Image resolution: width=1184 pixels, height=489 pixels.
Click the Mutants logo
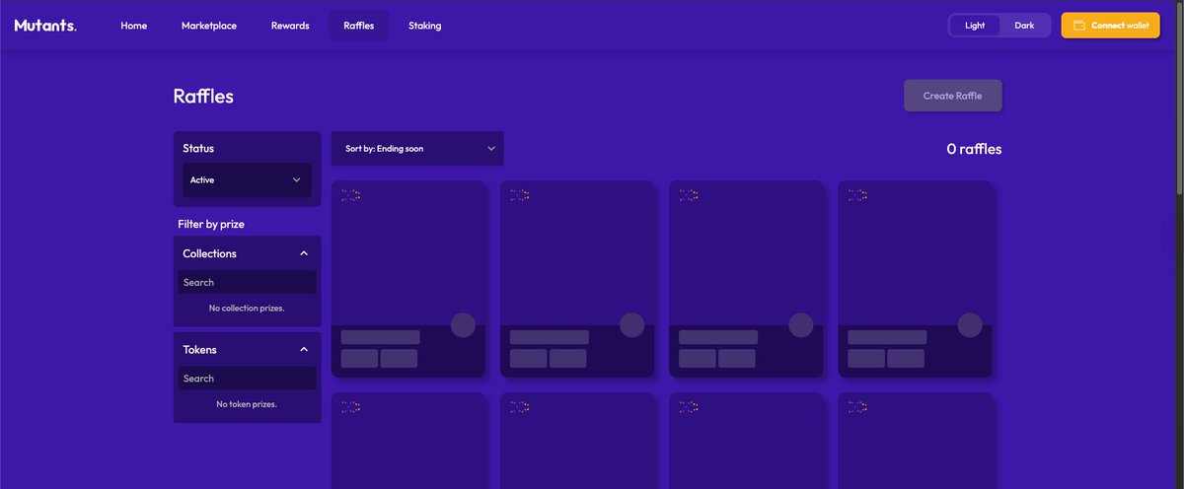click(x=45, y=26)
